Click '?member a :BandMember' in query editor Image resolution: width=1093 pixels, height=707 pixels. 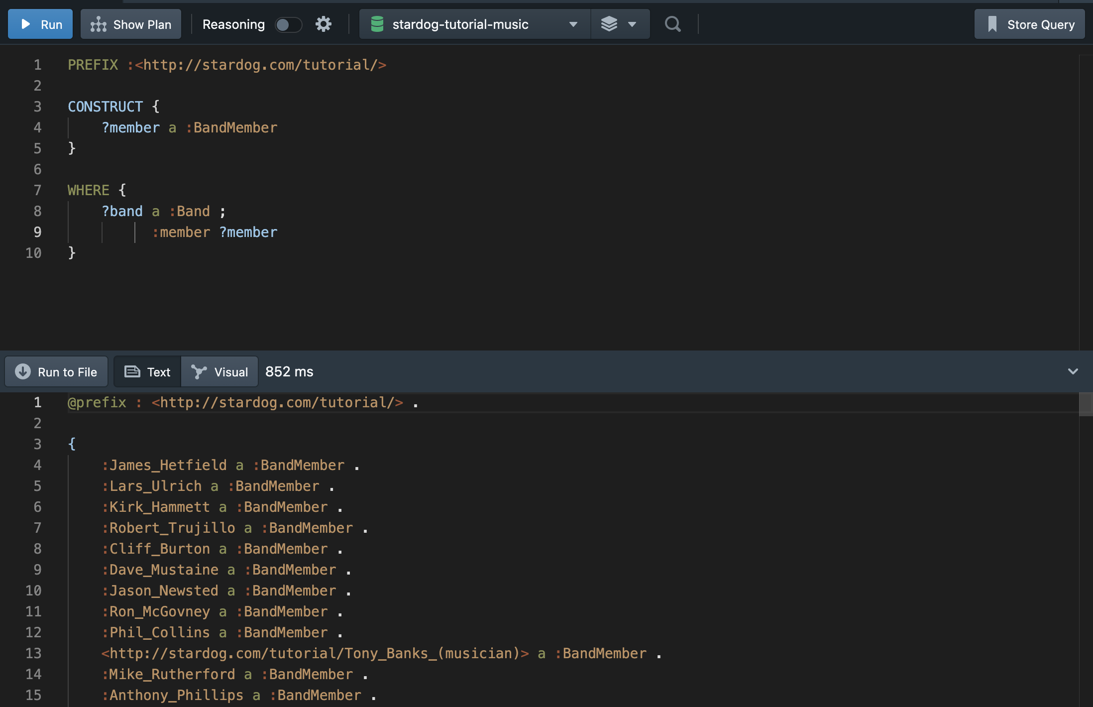(x=190, y=127)
